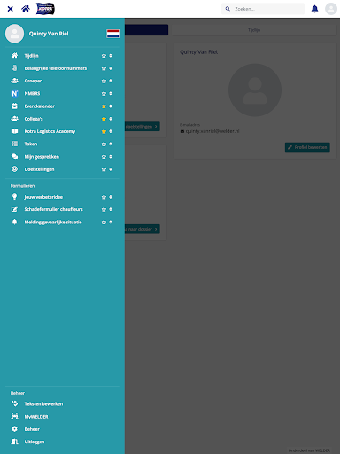Click the book icon for Kotra Logistics Academy
This screenshot has width=340, height=454.
pos(14,131)
